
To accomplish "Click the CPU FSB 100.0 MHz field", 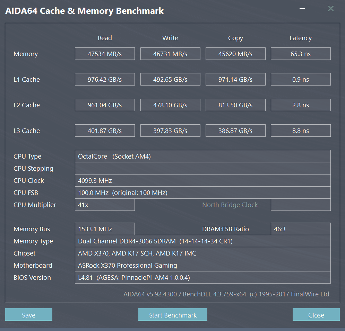I will coord(202,193).
